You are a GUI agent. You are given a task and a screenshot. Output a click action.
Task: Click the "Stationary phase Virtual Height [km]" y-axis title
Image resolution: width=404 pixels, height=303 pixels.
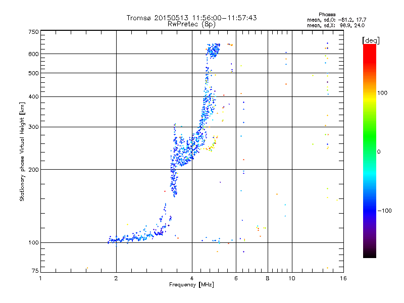click(x=22, y=151)
